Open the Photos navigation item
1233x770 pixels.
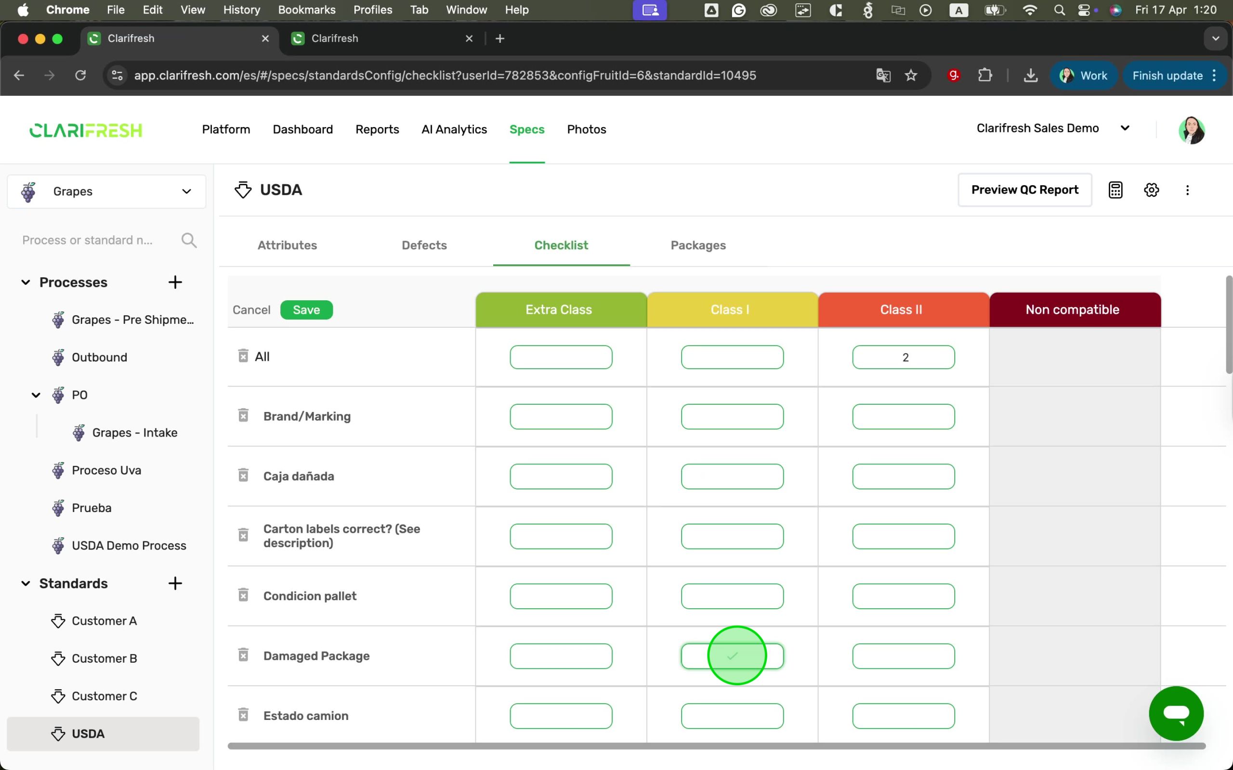click(x=587, y=129)
